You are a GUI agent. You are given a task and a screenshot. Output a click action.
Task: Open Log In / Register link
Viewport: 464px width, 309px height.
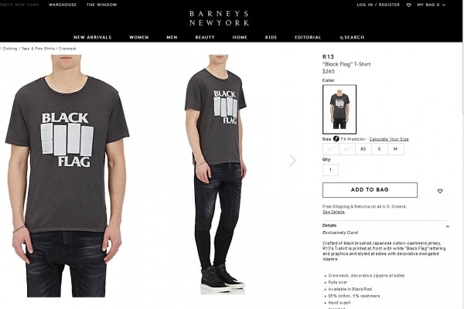(378, 5)
